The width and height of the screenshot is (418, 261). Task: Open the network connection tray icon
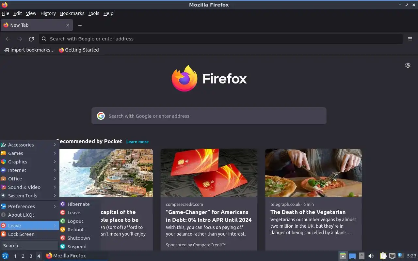point(392,256)
